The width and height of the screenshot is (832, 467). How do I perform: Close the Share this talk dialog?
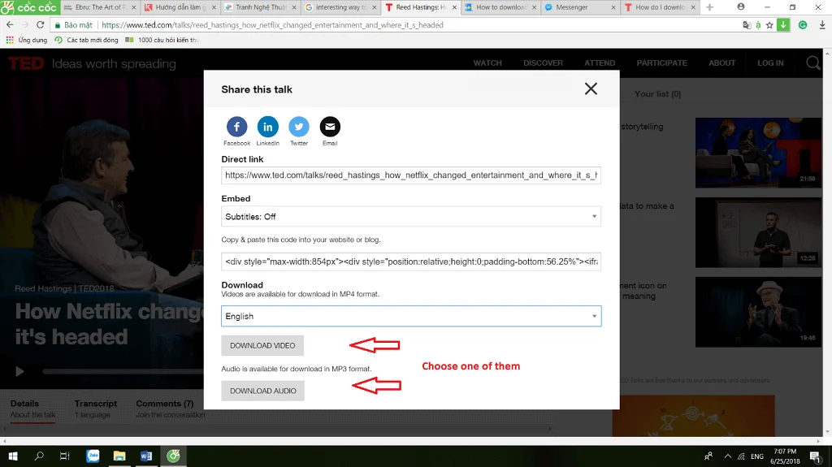[x=591, y=89]
